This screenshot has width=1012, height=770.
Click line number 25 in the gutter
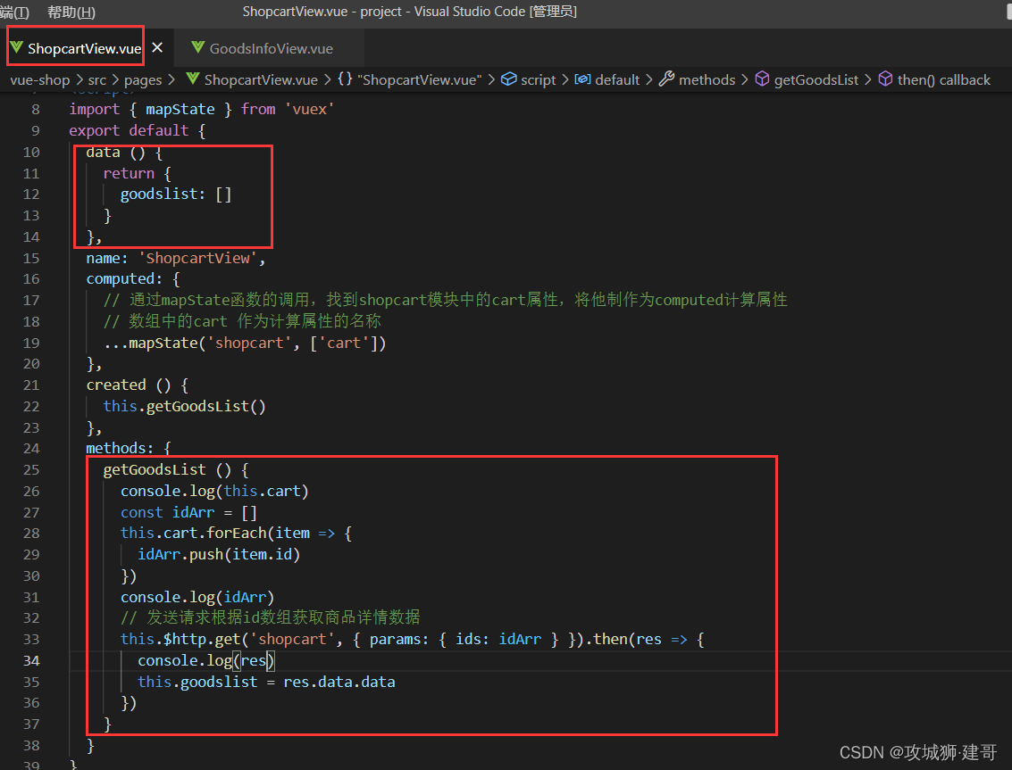31,469
